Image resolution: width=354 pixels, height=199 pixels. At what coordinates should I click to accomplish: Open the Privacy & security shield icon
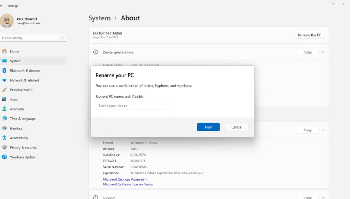pos(4,148)
